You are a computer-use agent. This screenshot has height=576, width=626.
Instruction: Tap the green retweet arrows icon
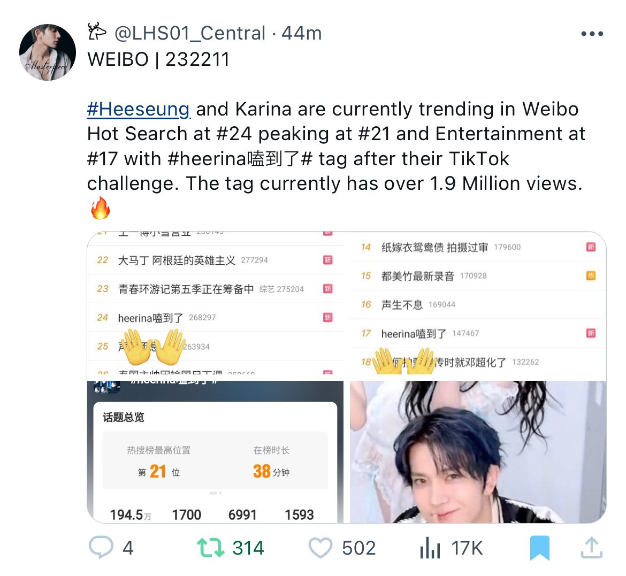pos(210,548)
